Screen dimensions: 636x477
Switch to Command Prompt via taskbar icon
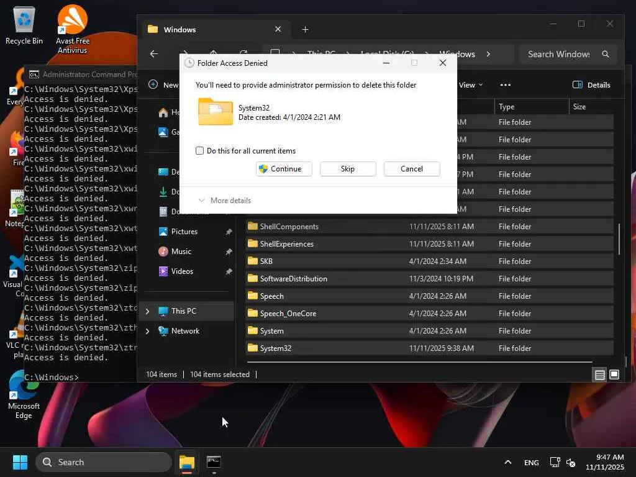[214, 462]
